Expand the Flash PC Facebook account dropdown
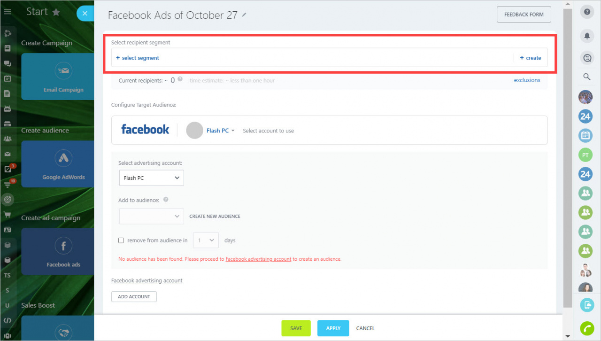 (x=220, y=131)
